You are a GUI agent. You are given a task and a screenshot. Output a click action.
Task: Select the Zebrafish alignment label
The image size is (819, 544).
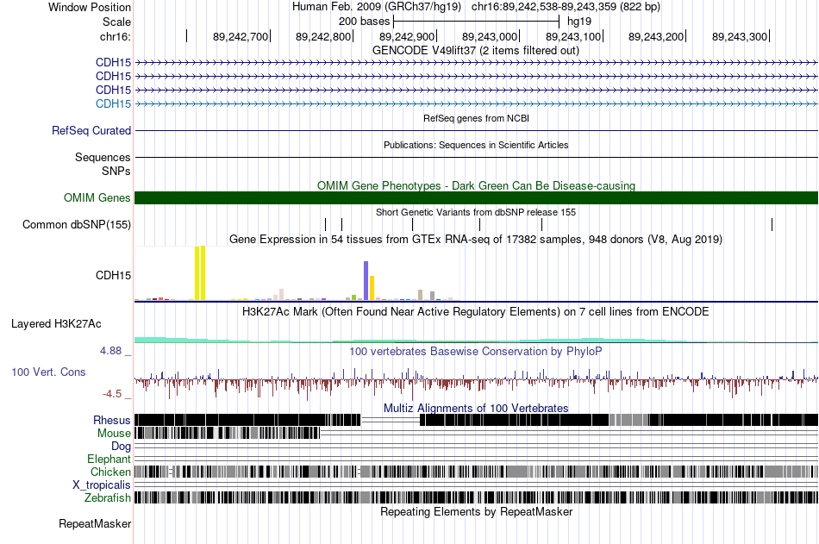(x=108, y=497)
